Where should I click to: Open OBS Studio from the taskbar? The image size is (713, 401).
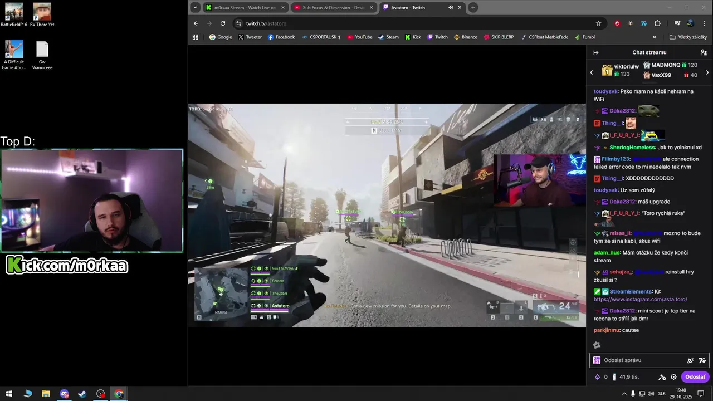pyautogui.click(x=100, y=394)
